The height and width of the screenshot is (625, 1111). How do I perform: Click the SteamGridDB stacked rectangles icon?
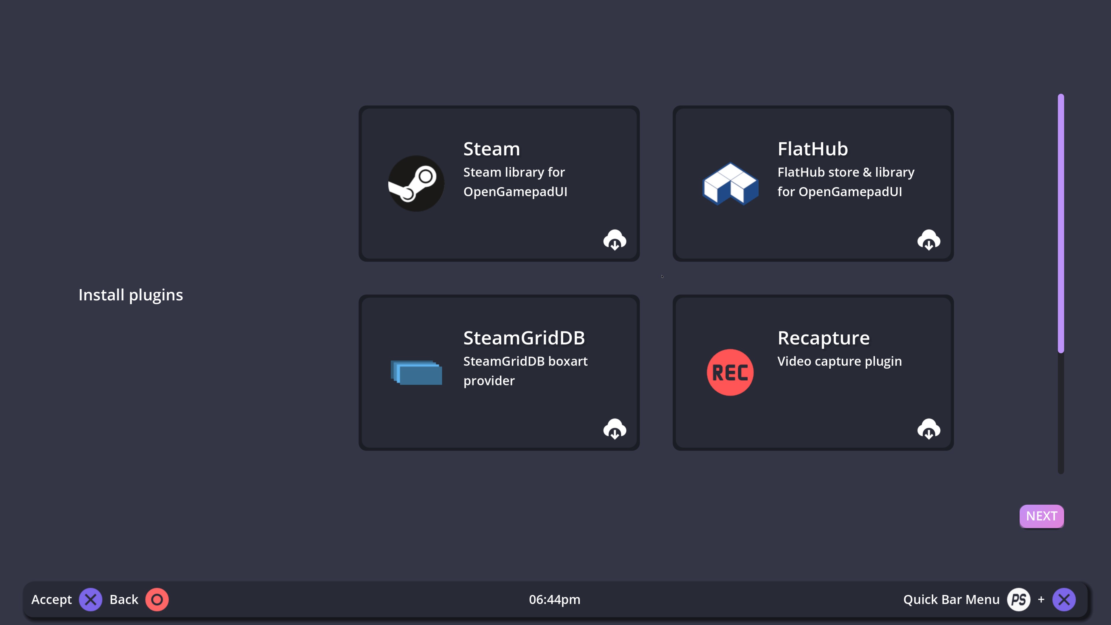pyautogui.click(x=416, y=372)
